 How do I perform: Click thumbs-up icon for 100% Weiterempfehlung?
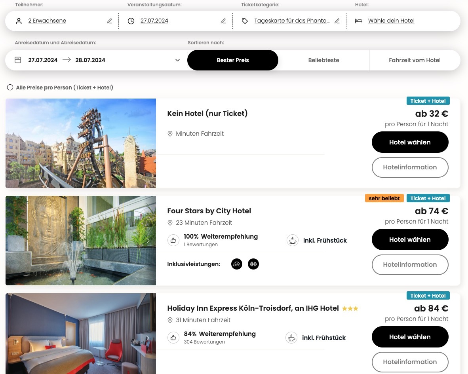173,240
